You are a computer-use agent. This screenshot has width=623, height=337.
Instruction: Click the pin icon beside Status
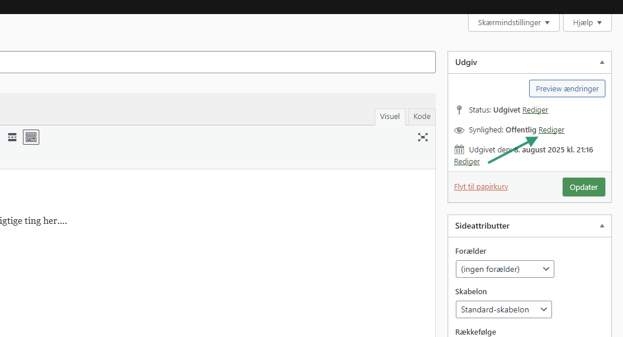click(x=459, y=110)
